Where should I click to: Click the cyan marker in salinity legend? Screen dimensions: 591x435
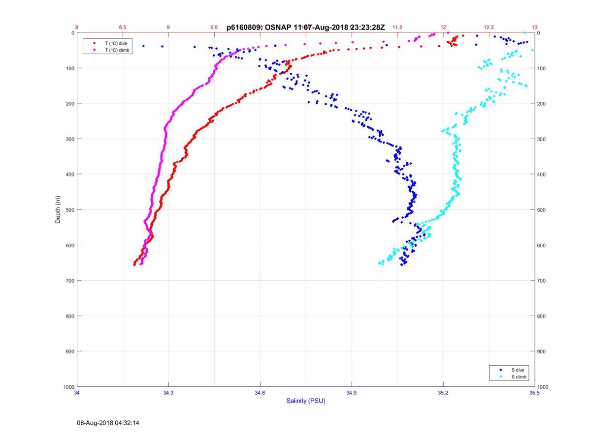coord(501,377)
